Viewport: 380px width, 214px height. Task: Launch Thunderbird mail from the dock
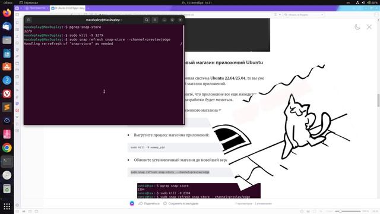pyautogui.click(x=7, y=26)
